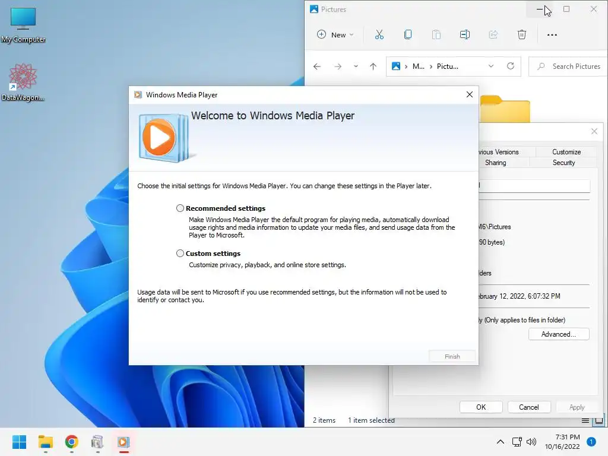Go forward using Explorer forward arrow

(x=338, y=66)
